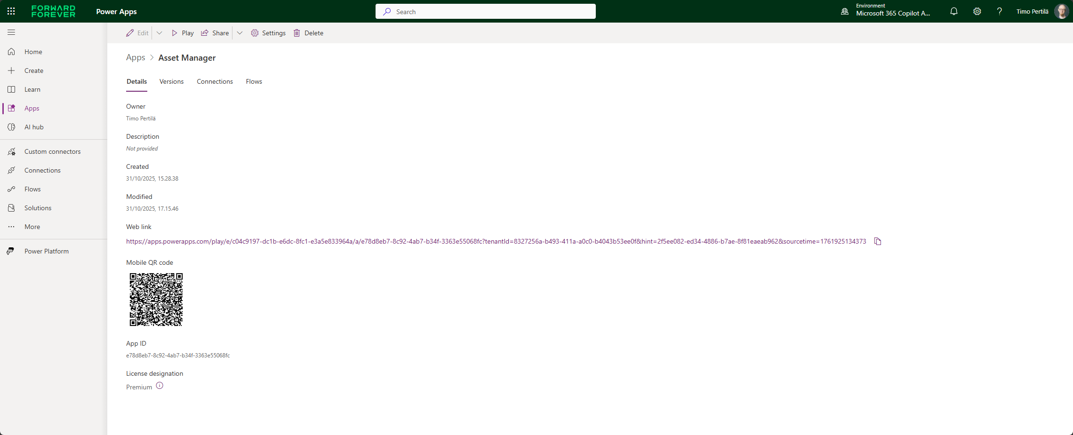Collapse the left navigation hamburger menu

click(11, 32)
